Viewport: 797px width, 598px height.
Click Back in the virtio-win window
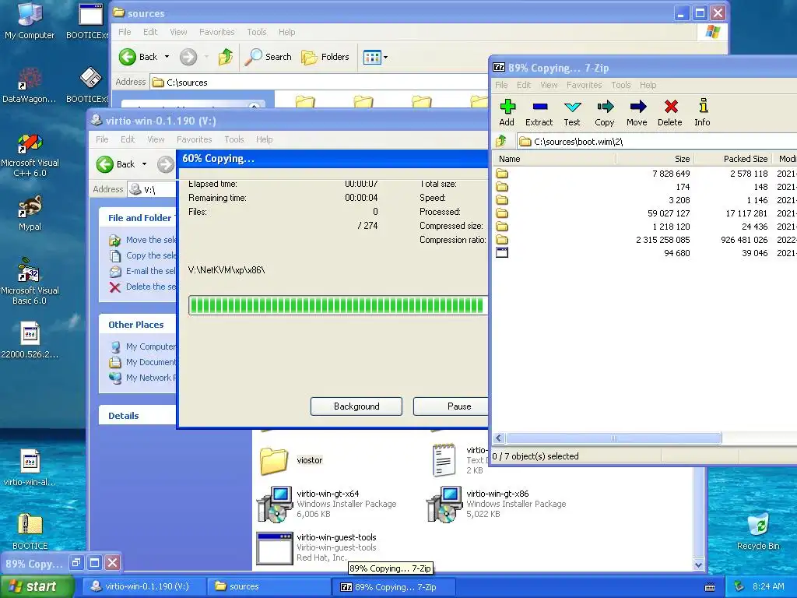click(116, 164)
